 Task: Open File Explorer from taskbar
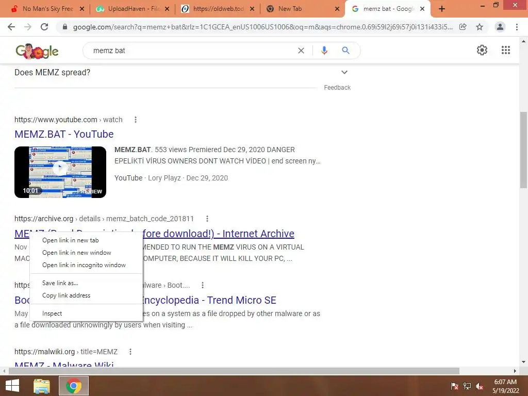click(x=41, y=386)
